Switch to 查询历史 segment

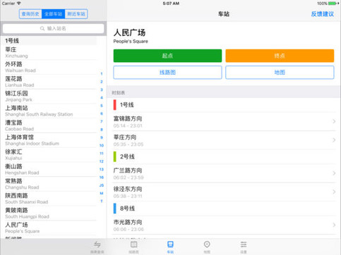click(x=30, y=14)
